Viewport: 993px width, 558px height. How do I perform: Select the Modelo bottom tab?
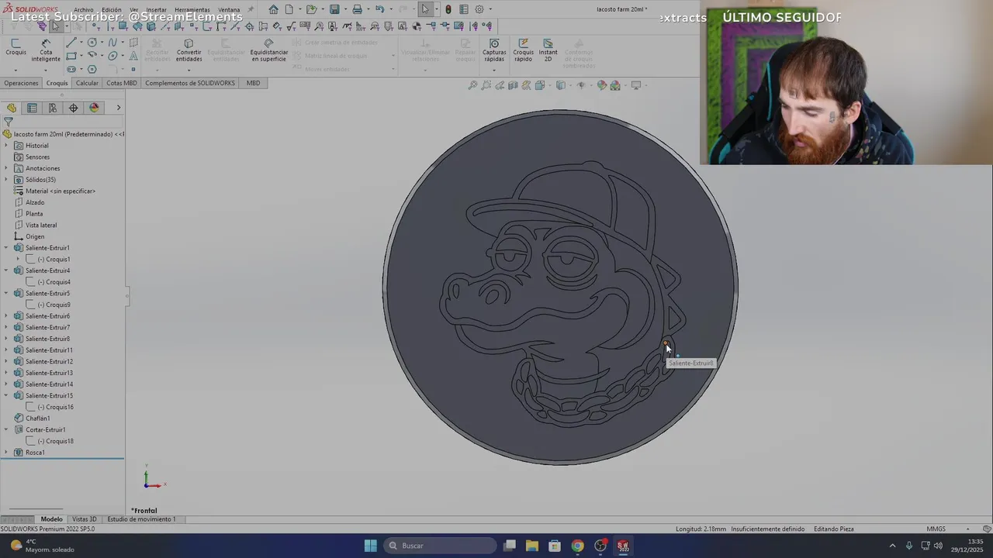point(51,519)
